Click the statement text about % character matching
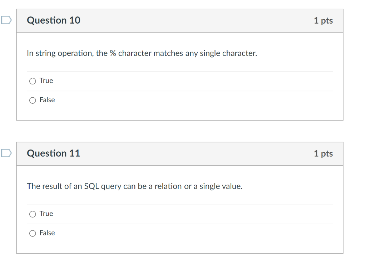Viewport: 366px width, 264px height. pos(142,53)
